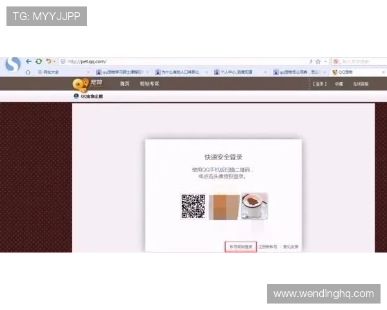Screen dimensions: 387x310
Task: Switch to the qq宠物怎么领养 tab
Action: pos(296,72)
